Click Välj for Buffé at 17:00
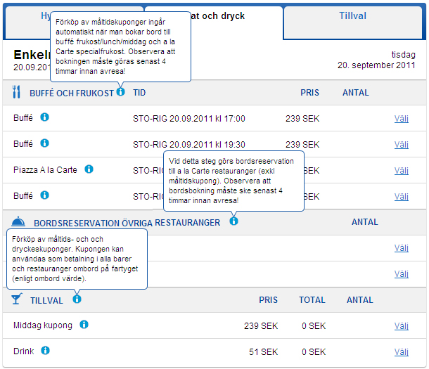Viewport: 429px width, 369px height. (401, 118)
